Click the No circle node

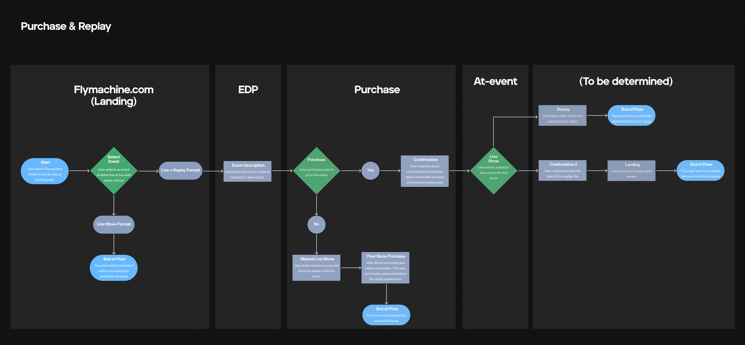pyautogui.click(x=316, y=224)
